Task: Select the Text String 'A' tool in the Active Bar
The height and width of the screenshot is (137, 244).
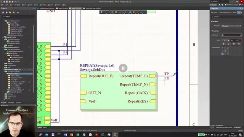Action: tap(141, 12)
